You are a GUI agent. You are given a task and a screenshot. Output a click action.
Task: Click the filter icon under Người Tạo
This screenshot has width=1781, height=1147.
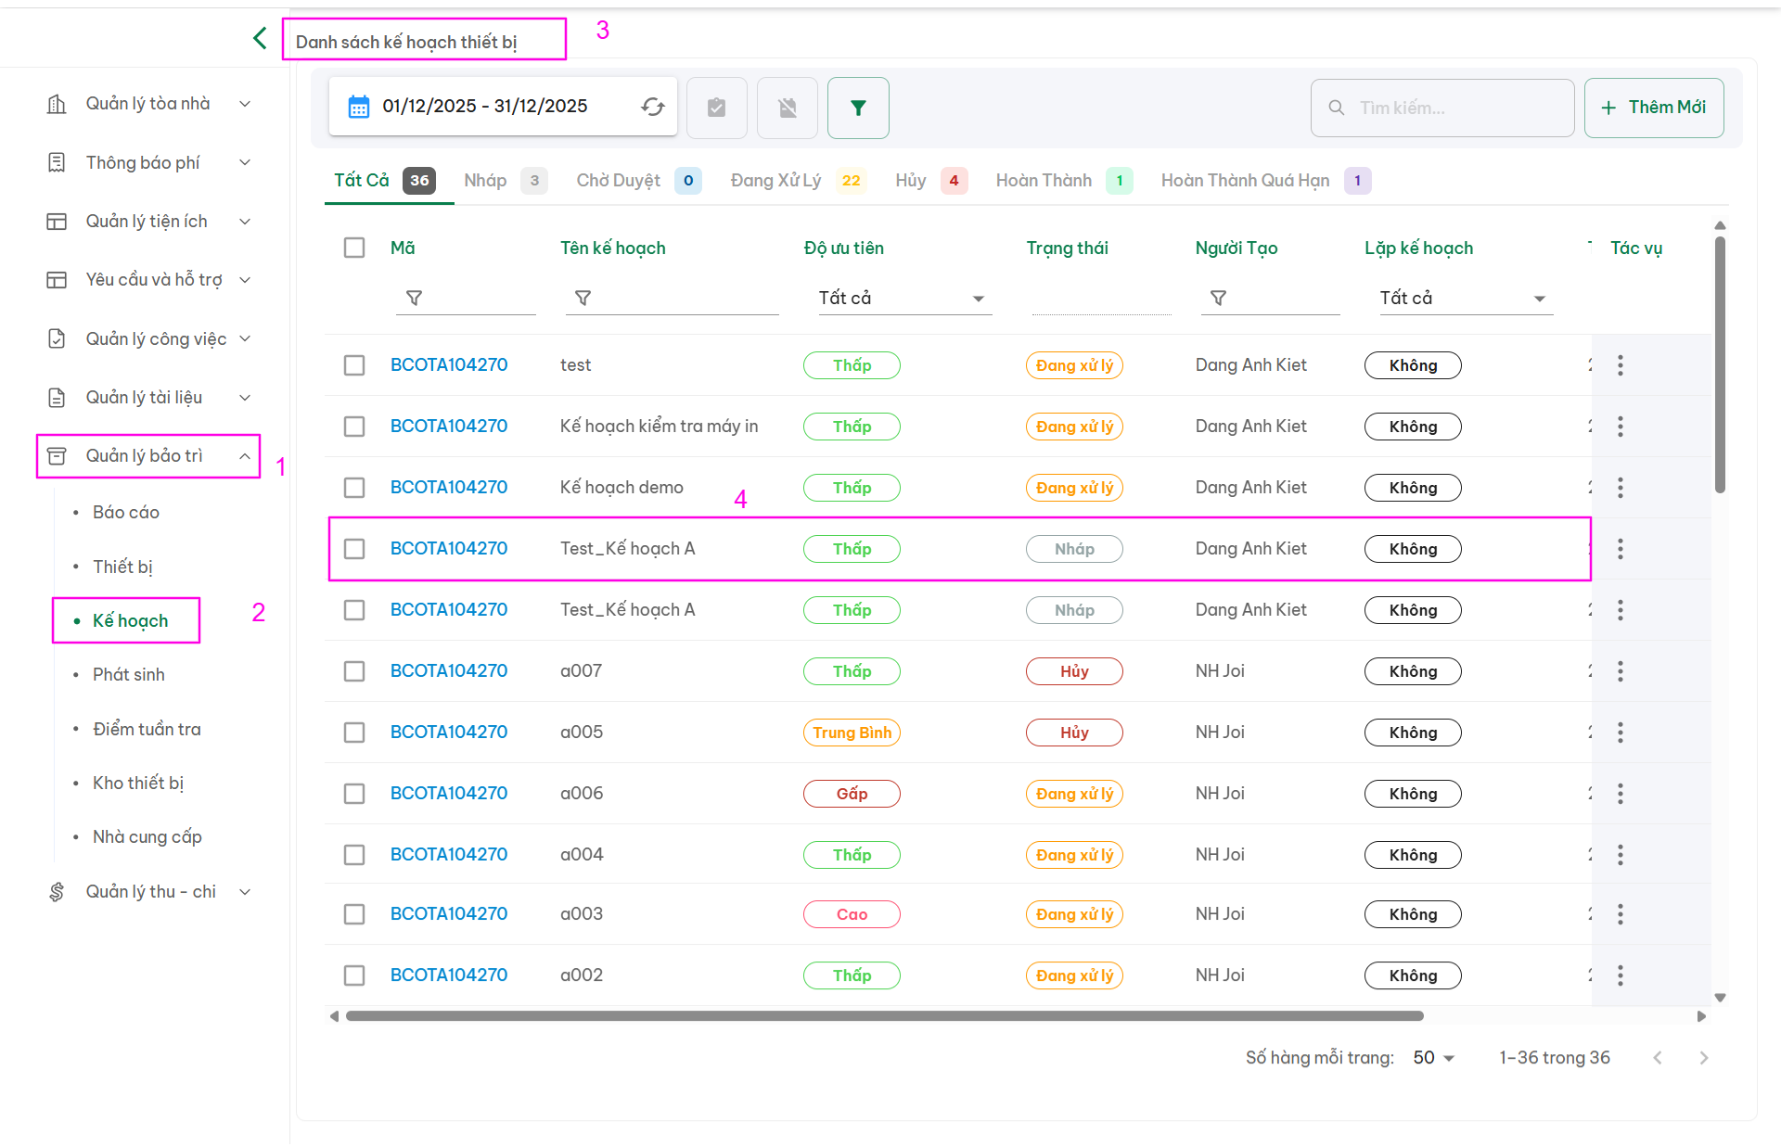point(1219,298)
